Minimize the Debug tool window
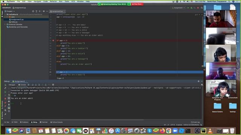This screenshot has height=135, width=241. click(x=202, y=81)
